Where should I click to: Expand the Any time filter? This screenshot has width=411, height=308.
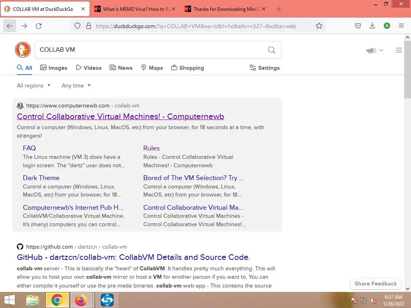(x=76, y=86)
